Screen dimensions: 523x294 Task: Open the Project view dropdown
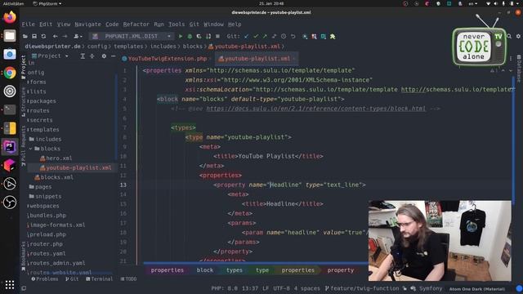(x=50, y=56)
